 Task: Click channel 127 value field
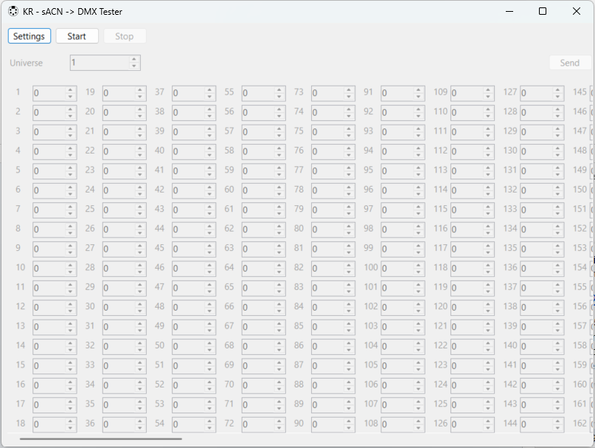click(x=542, y=93)
